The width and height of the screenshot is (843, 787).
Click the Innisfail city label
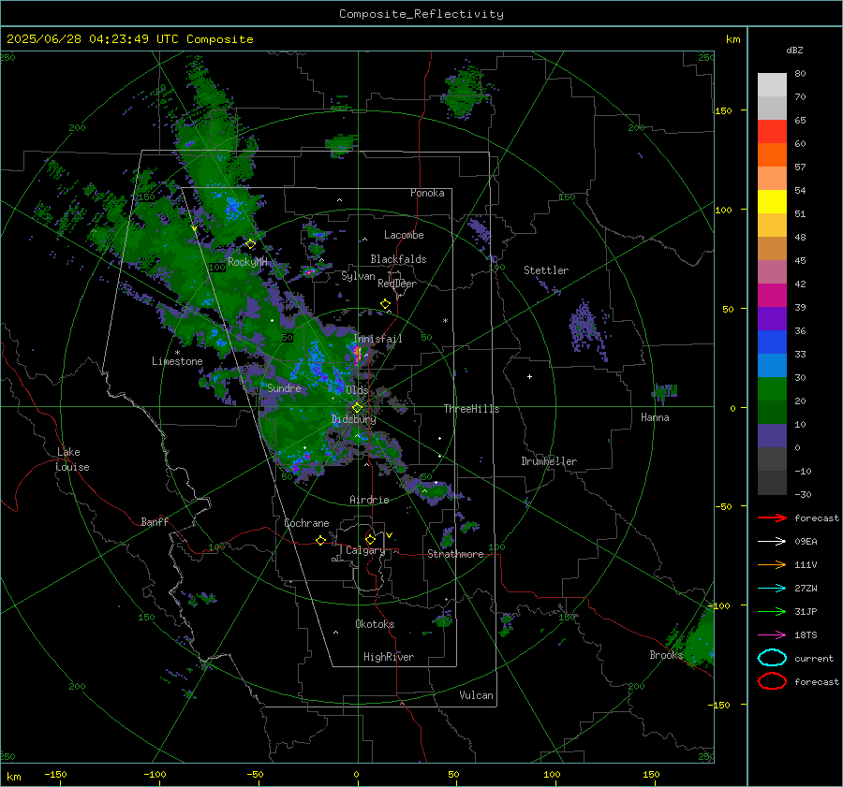click(377, 339)
